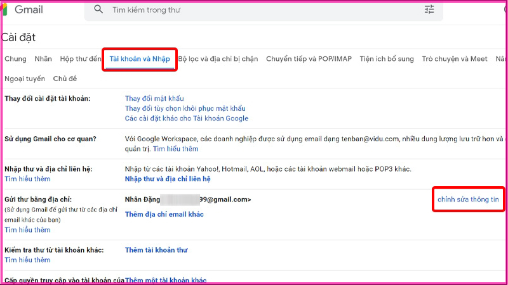
Task: Select the Tài khoản và Nhập tab
Action: 140,59
